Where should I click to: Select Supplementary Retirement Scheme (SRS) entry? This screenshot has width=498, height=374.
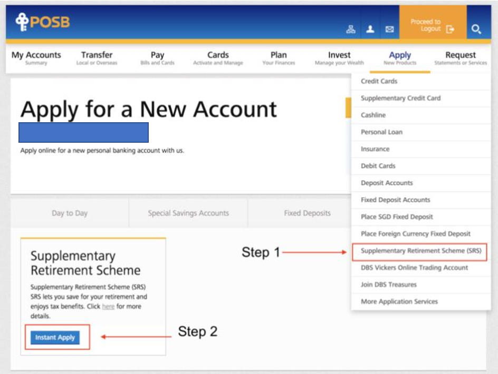pyautogui.click(x=421, y=251)
